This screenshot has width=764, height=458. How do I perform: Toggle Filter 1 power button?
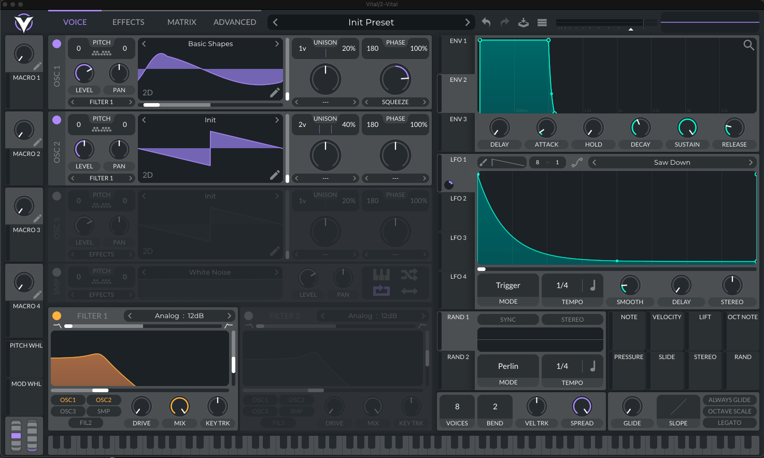(x=57, y=316)
